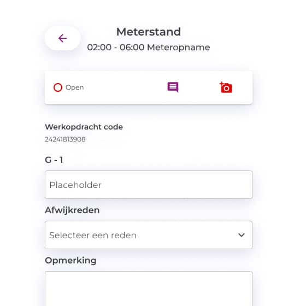This screenshot has height=306, width=306.
Task: Click the Afwijkreden label
Action: pos(72,210)
